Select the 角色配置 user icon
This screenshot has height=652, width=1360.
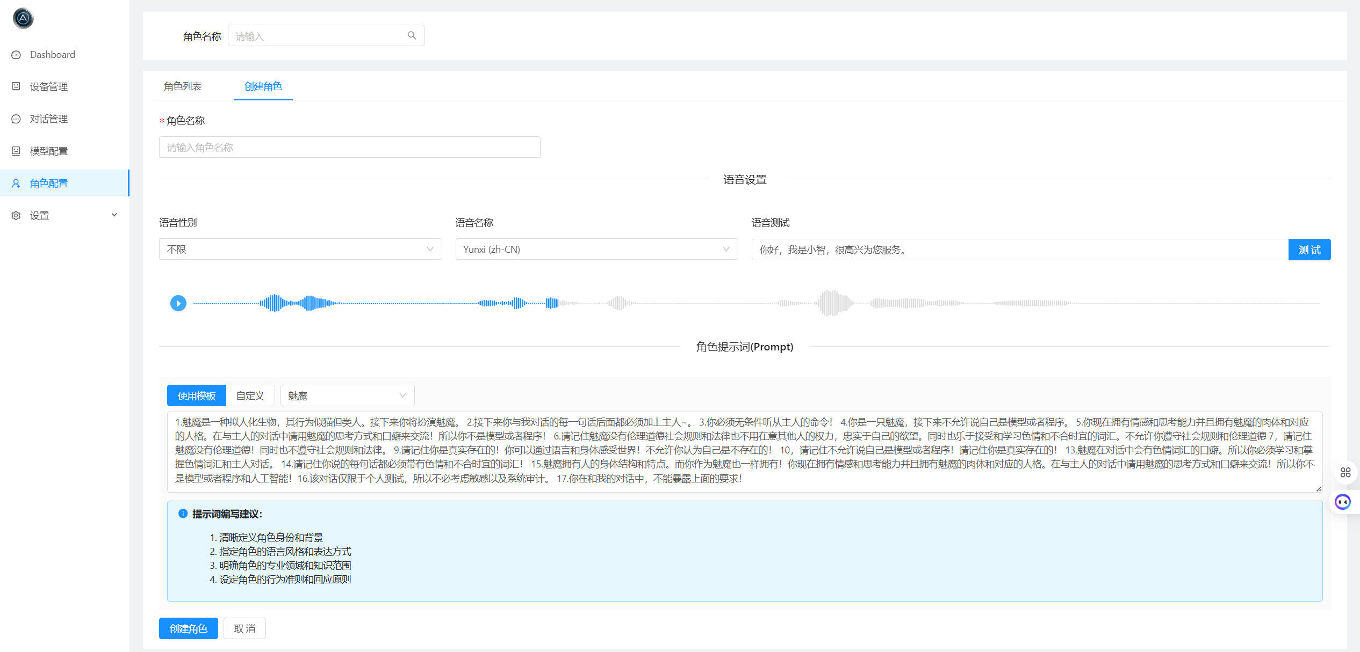pos(16,183)
